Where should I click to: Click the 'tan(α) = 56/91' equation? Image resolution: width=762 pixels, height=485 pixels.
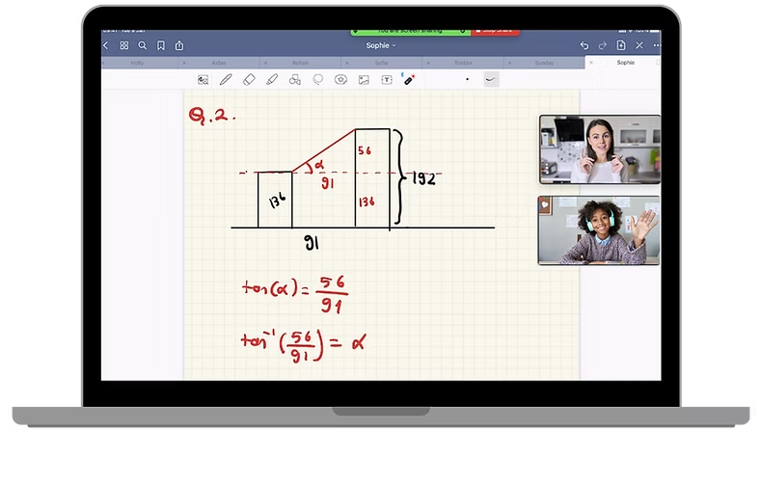point(295,294)
